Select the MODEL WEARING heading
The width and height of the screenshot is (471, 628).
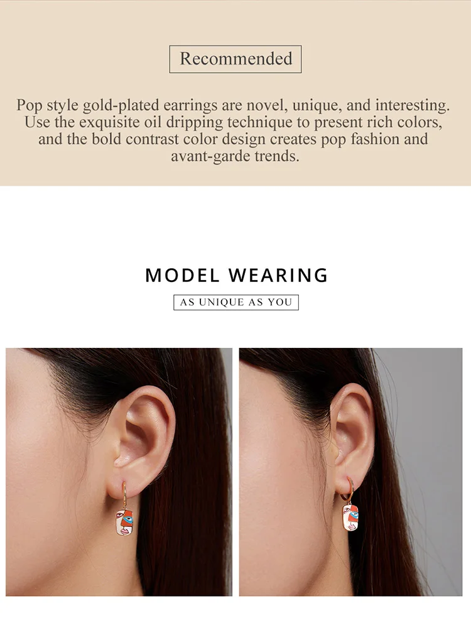[x=236, y=275]
